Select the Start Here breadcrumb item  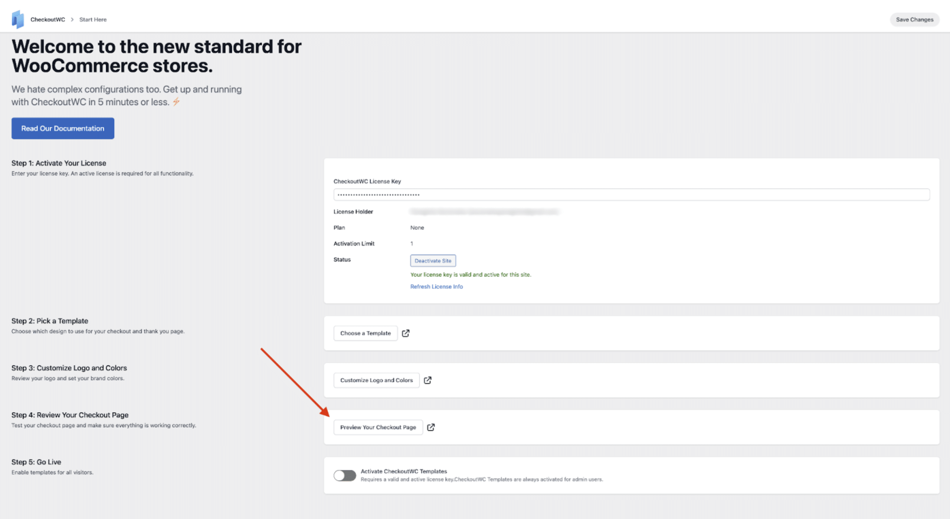[x=93, y=20]
